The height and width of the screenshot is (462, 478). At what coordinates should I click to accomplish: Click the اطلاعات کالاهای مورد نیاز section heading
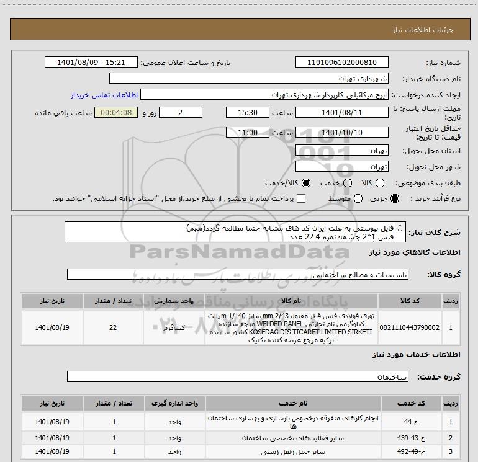pyautogui.click(x=415, y=253)
